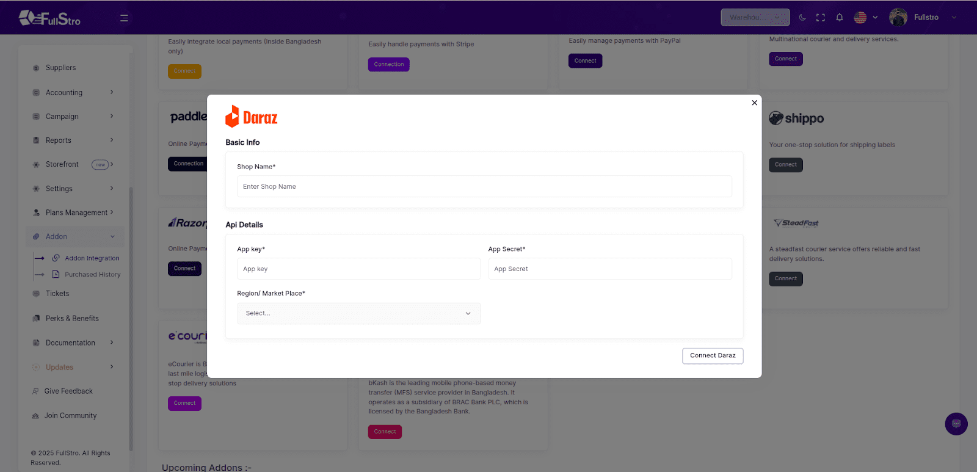Screen dimensions: 977x472
Task: Open Join Community link
Action: 70,416
